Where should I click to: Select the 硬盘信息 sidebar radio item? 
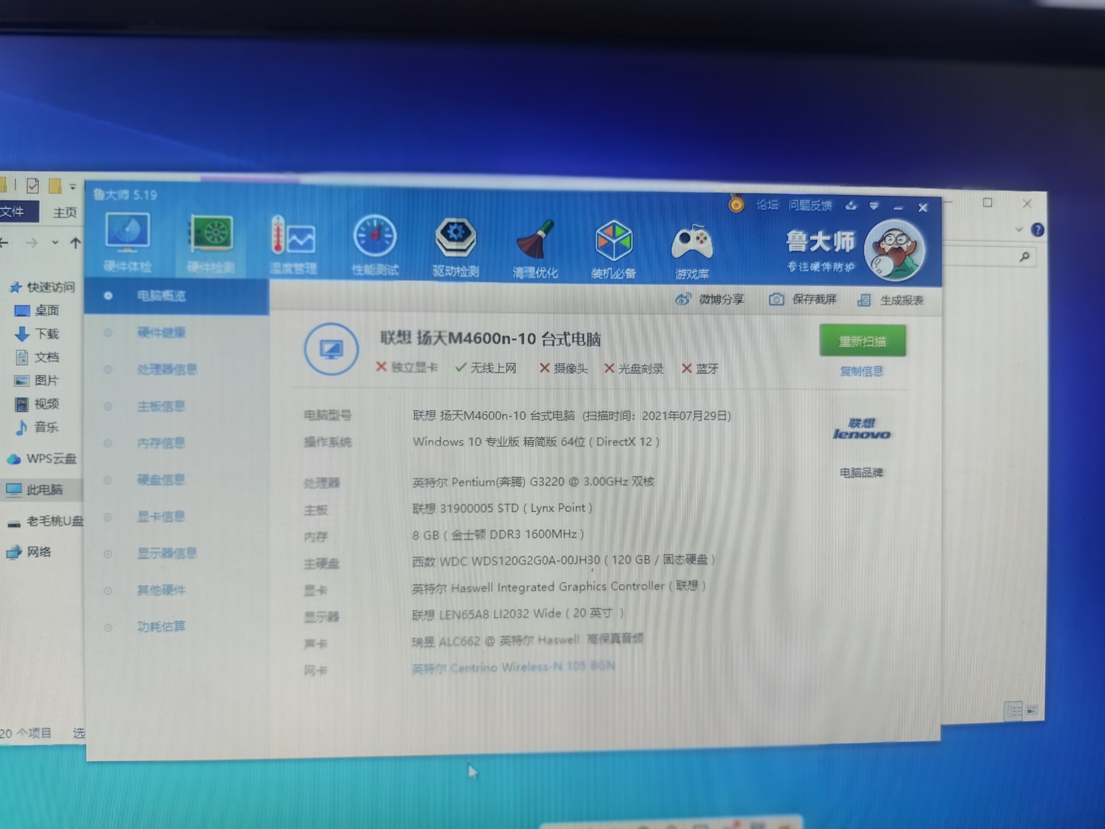click(161, 480)
